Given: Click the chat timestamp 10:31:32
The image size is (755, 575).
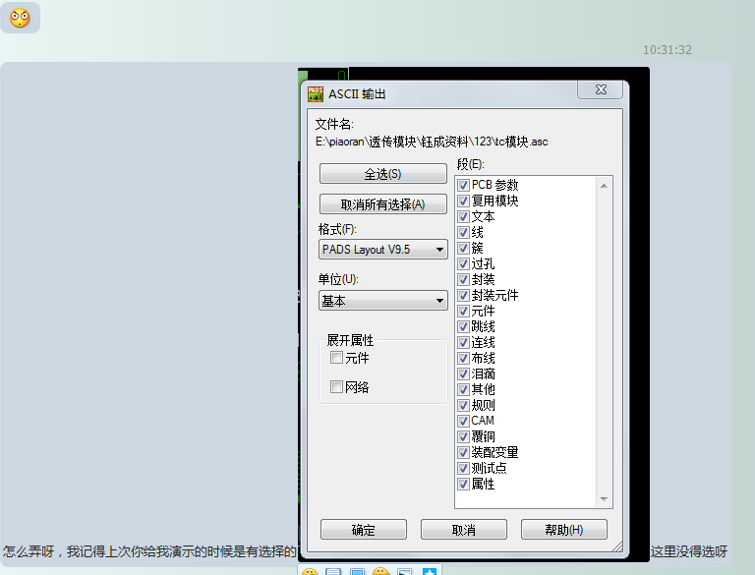Looking at the screenshot, I should [x=668, y=49].
